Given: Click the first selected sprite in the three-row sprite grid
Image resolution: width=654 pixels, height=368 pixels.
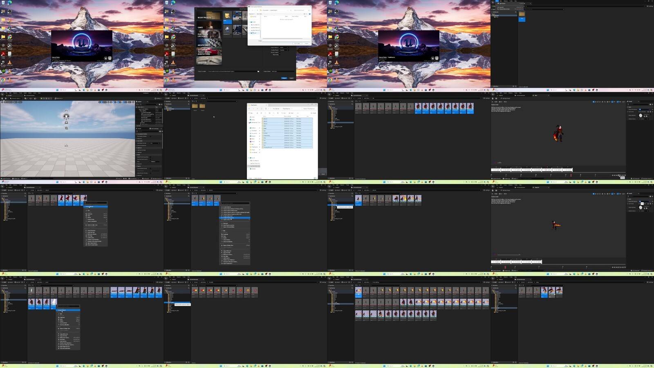Looking at the screenshot, I should [358, 292].
